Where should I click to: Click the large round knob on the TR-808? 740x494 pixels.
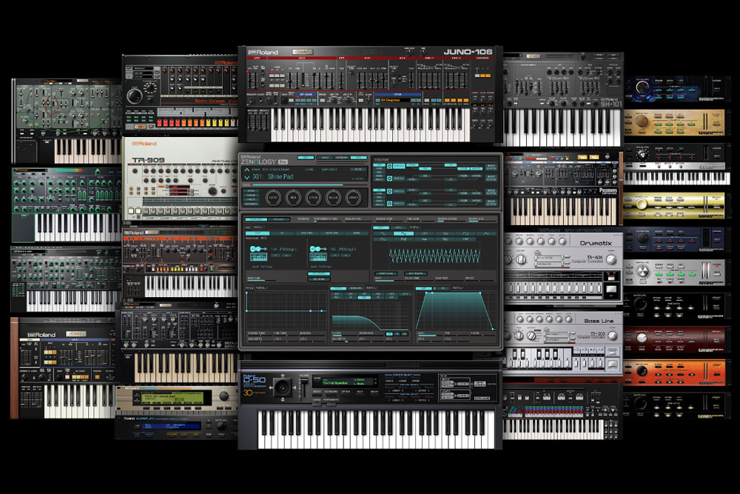[x=134, y=96]
